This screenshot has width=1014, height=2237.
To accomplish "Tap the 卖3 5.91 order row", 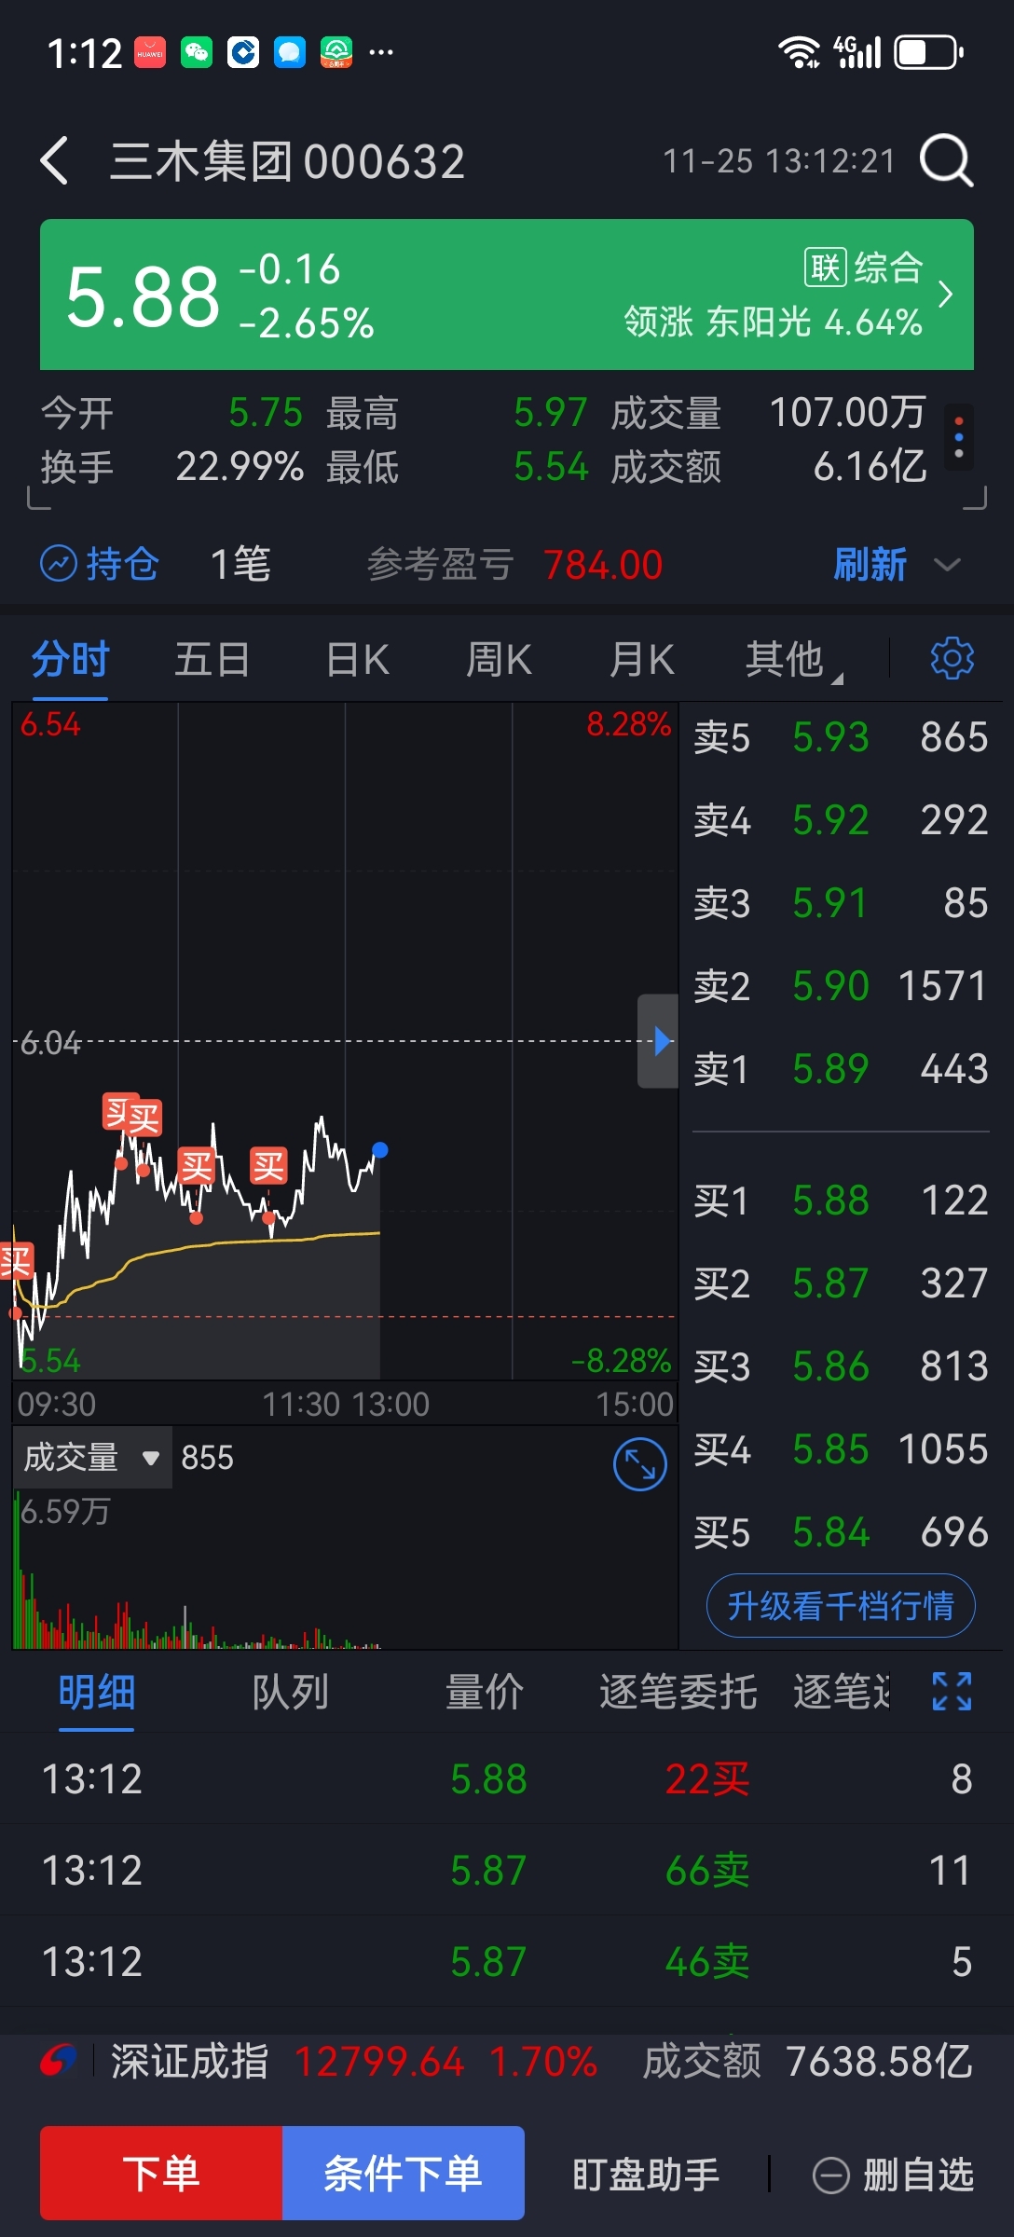I will [x=841, y=903].
